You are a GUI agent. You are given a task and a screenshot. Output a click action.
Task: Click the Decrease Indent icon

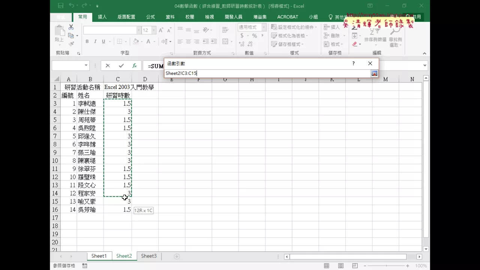(206, 42)
